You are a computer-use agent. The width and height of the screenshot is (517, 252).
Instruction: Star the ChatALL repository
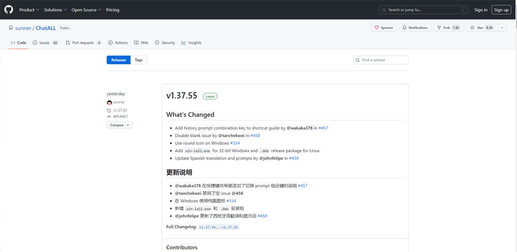tap(481, 27)
